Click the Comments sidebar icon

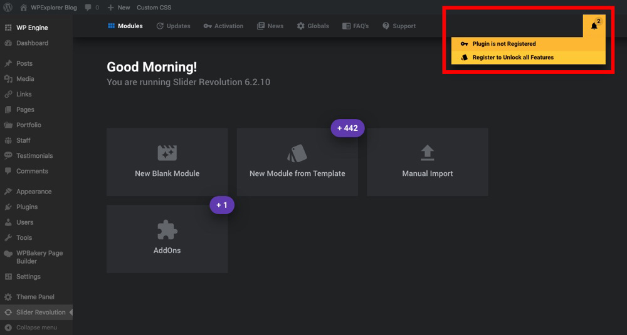(8, 171)
